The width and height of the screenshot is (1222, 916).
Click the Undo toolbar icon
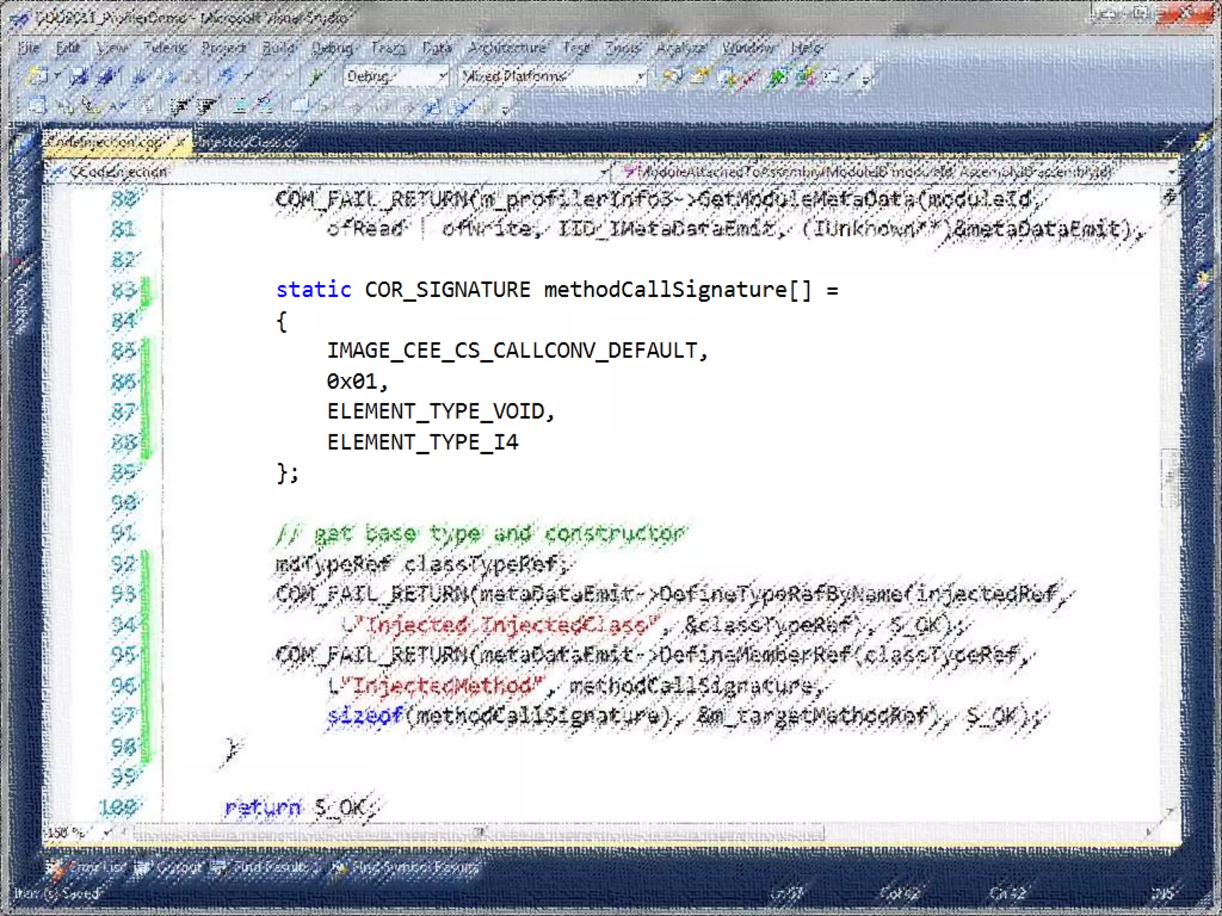click(x=227, y=76)
